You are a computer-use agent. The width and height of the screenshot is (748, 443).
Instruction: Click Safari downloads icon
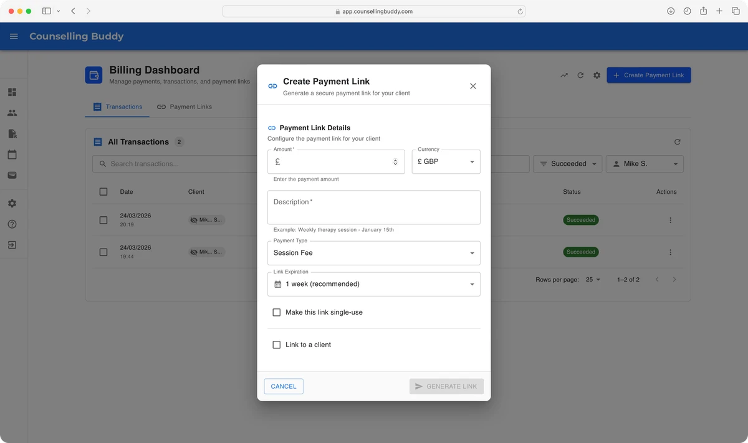[671, 11]
